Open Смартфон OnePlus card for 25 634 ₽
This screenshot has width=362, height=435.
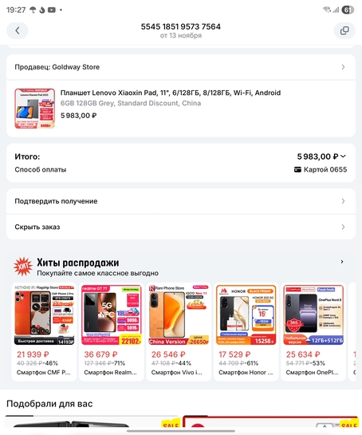click(313, 332)
